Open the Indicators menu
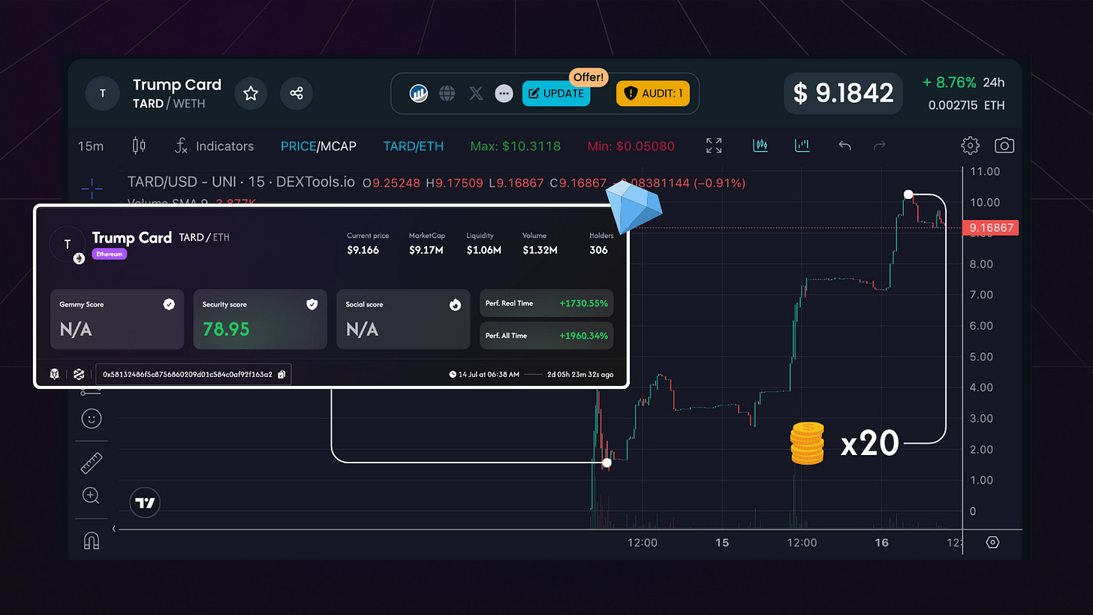 tap(214, 146)
